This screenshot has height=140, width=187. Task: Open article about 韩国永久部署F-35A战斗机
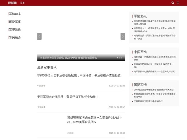(94, 120)
